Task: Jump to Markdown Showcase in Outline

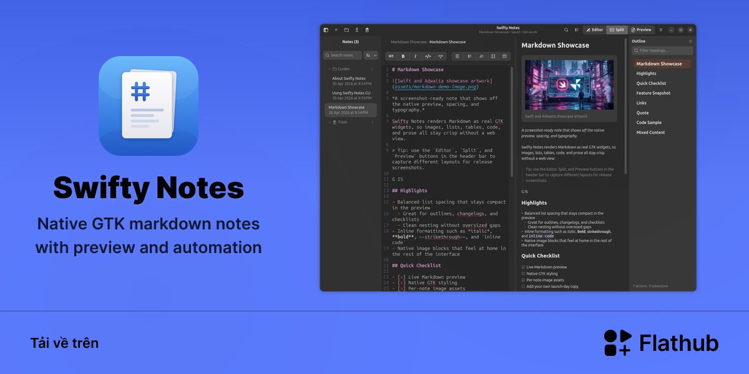Action: coord(661,64)
